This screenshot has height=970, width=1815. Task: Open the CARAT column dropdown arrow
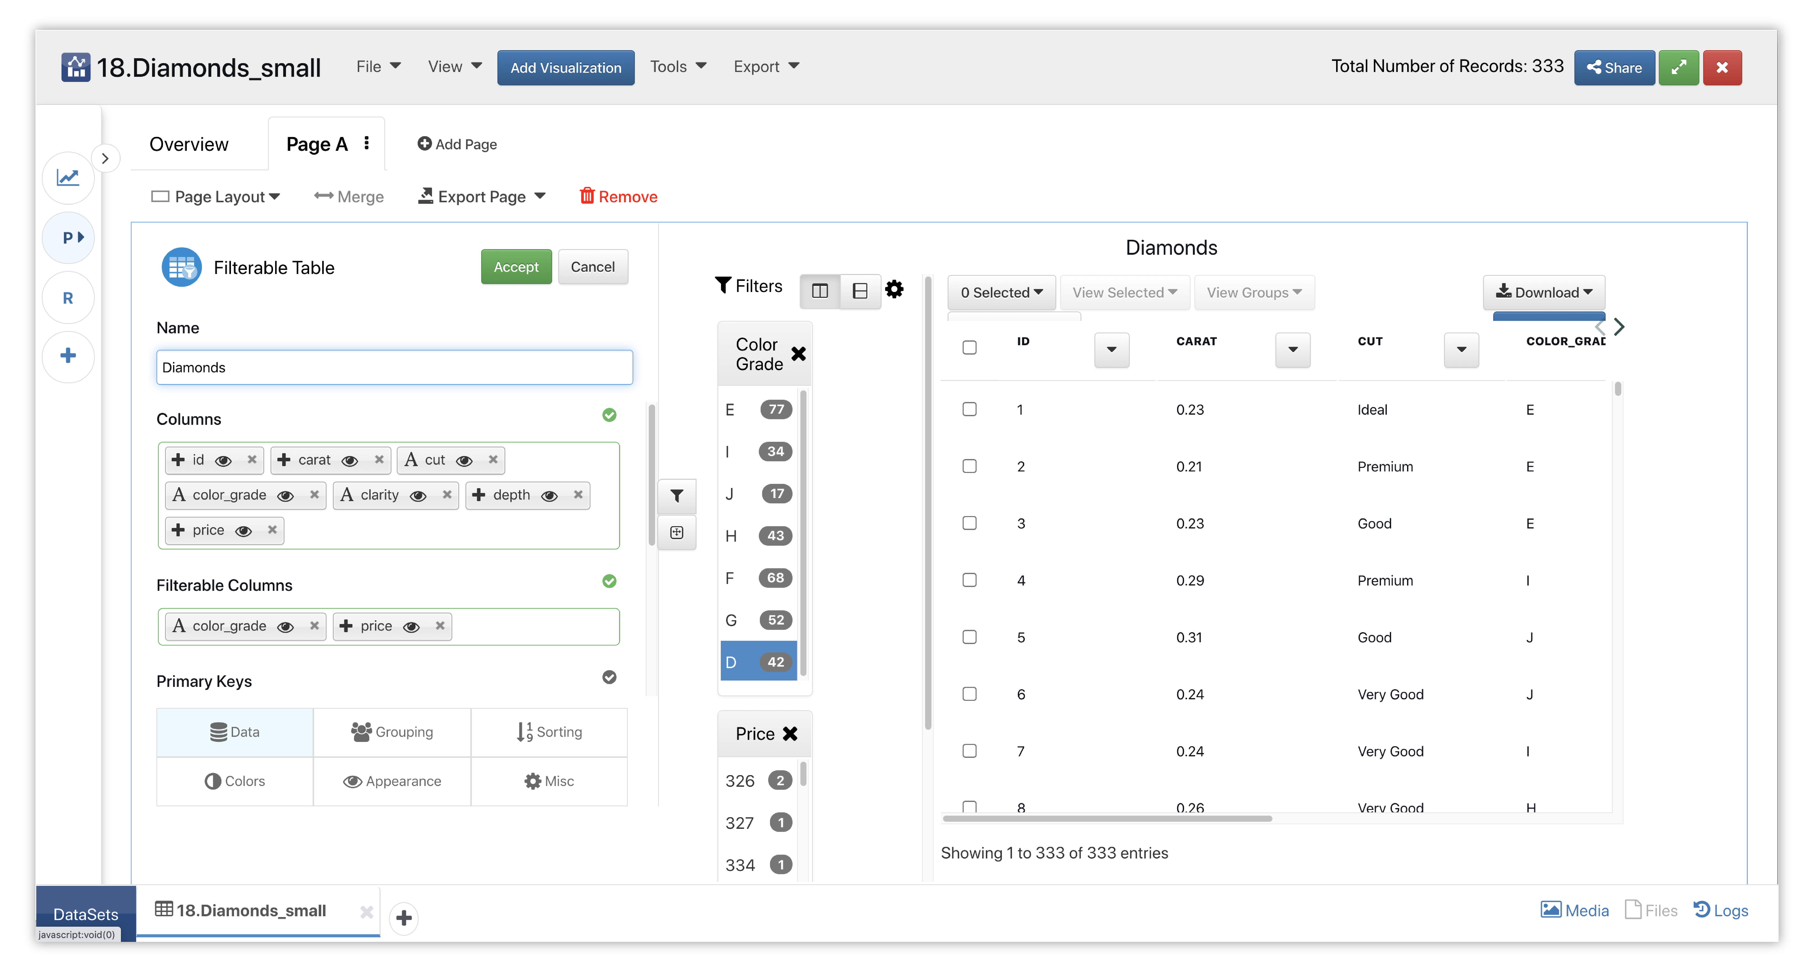coord(1292,349)
